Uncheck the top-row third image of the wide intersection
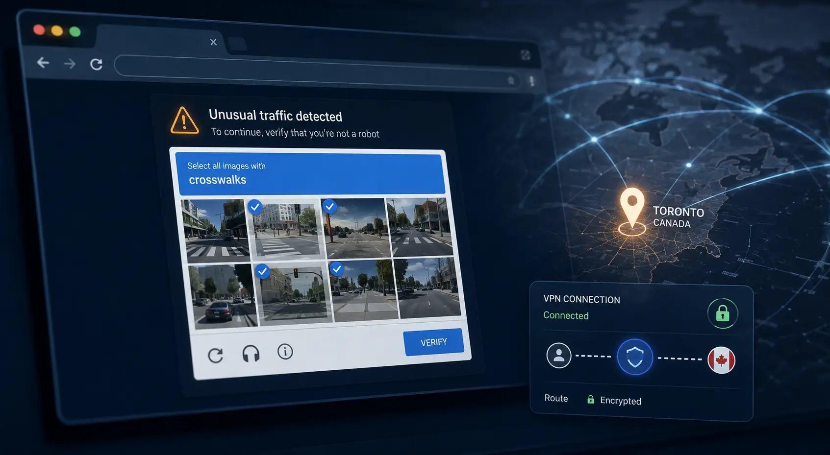The width and height of the screenshot is (830, 455). tap(356, 228)
